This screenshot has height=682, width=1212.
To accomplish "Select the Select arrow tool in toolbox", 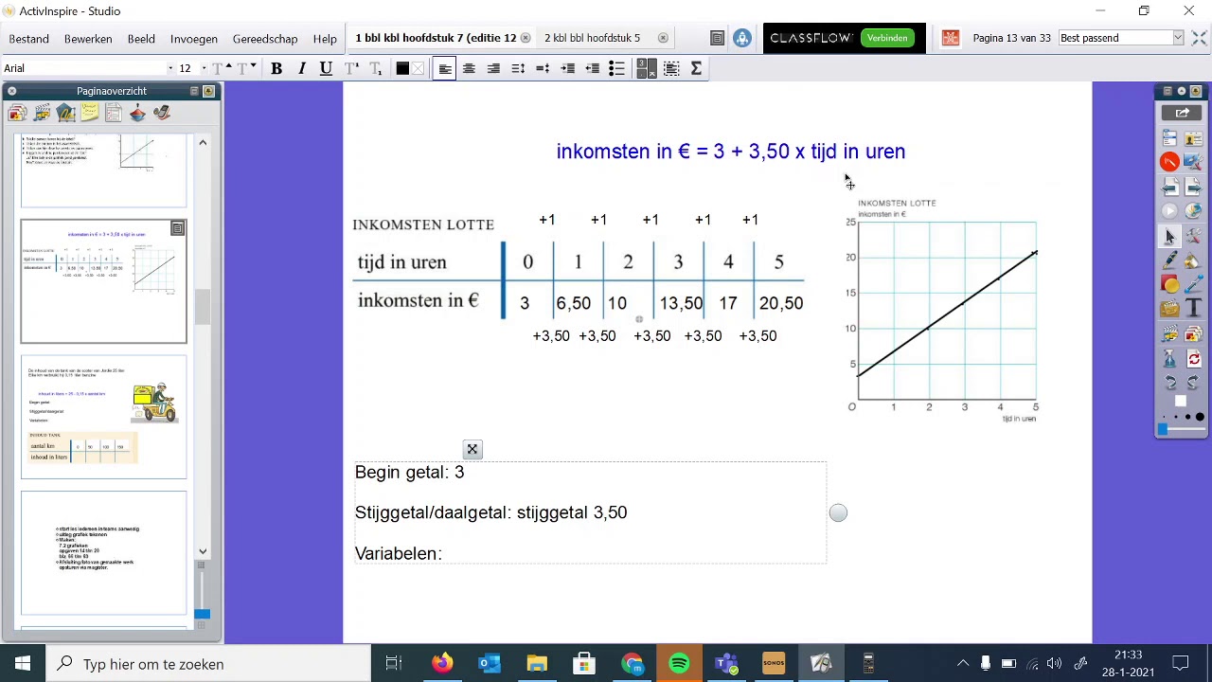I will (x=1170, y=237).
